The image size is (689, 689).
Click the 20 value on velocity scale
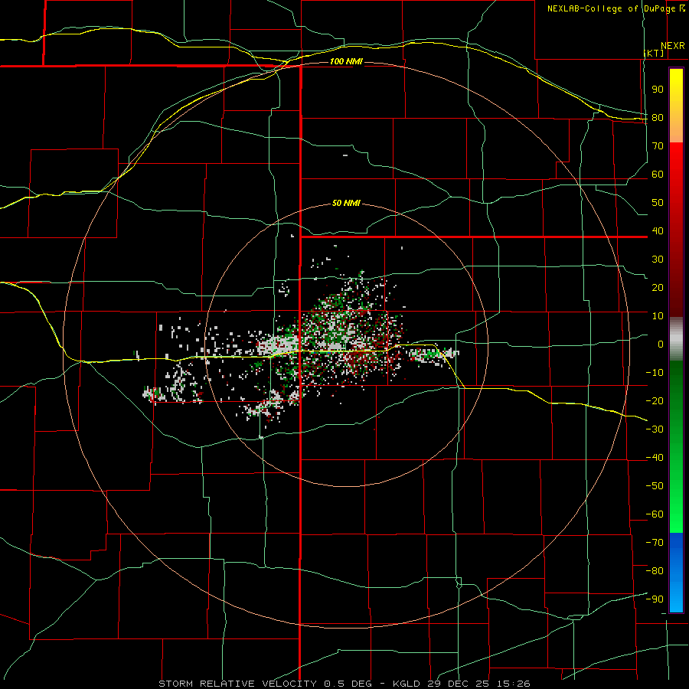click(658, 287)
